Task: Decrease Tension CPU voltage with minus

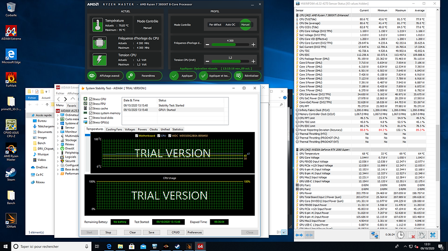Action: pyautogui.click(x=208, y=61)
